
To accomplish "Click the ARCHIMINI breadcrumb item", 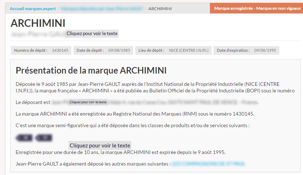I will click(x=160, y=9).
